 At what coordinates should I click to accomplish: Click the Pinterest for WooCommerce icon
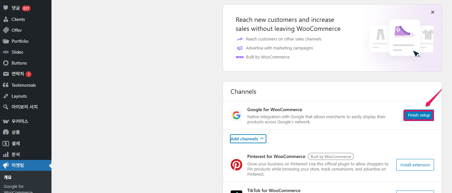pyautogui.click(x=236, y=164)
